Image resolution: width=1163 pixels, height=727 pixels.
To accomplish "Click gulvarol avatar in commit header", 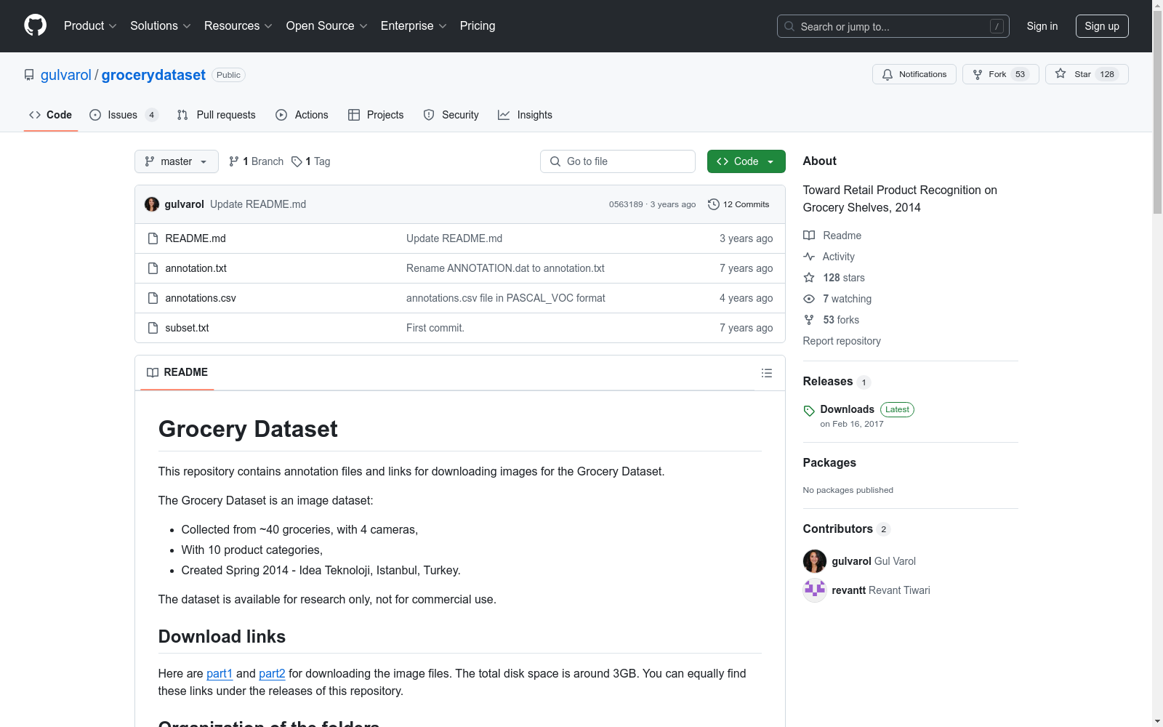I will 152,204.
